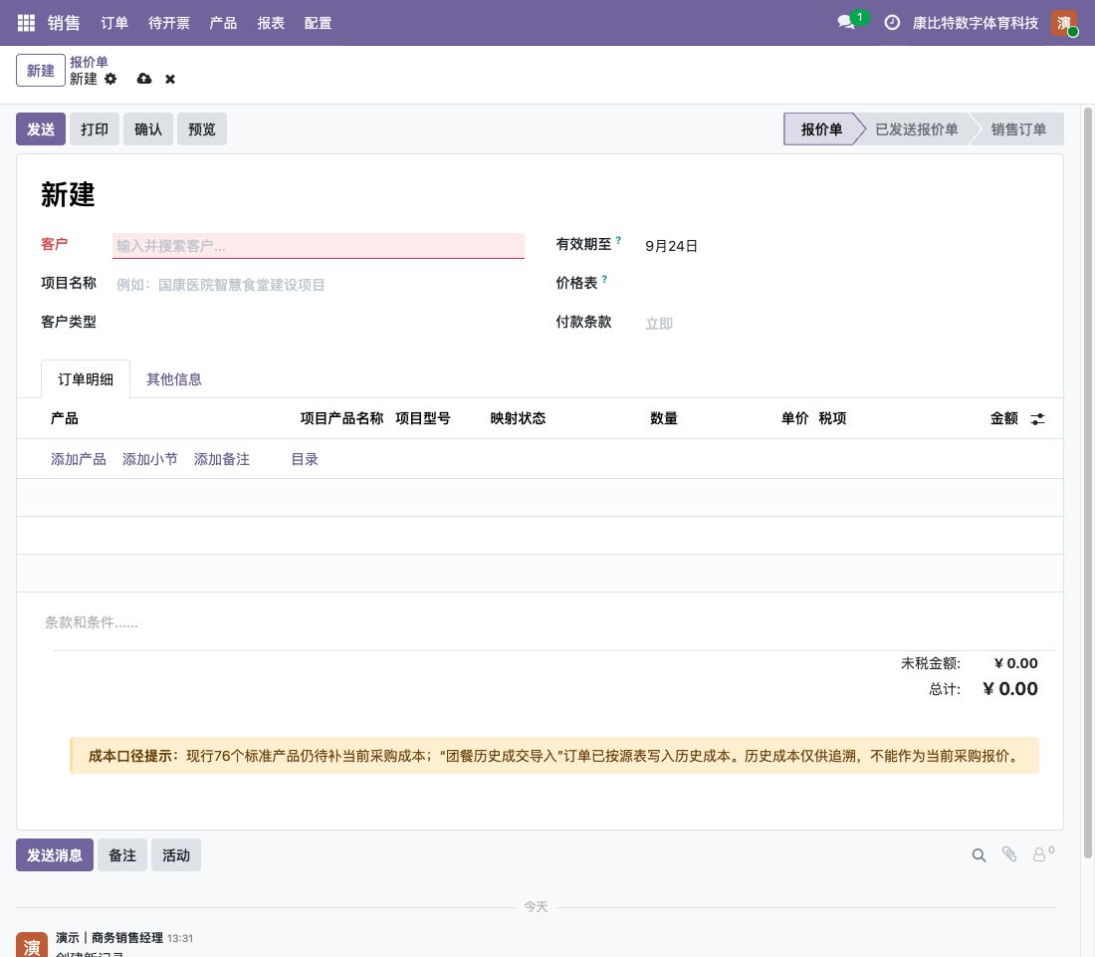Open the conversations chat icon with badge
The image size is (1095, 957).
point(847,22)
